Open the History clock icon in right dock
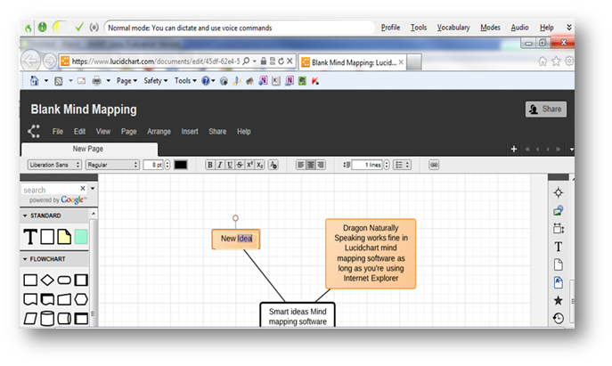 [558, 319]
